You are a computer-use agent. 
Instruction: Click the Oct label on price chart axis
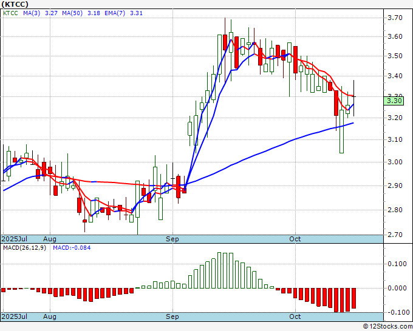click(295, 239)
